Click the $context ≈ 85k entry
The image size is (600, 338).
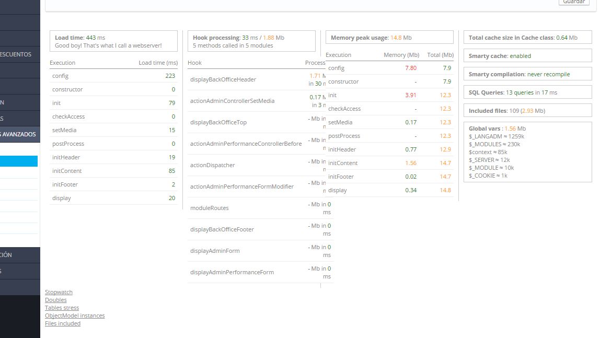click(488, 152)
